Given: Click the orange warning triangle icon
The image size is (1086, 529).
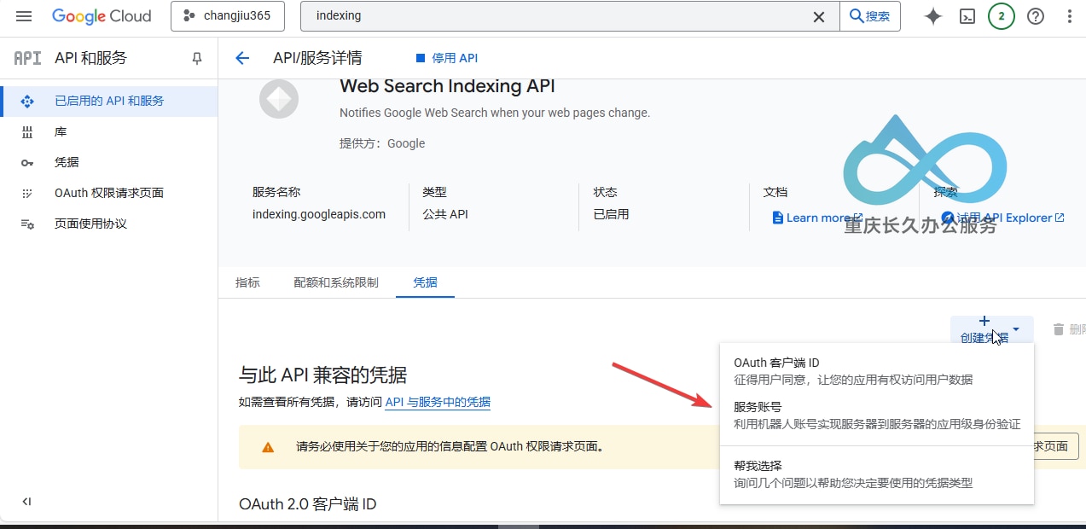Looking at the screenshot, I should click(268, 446).
